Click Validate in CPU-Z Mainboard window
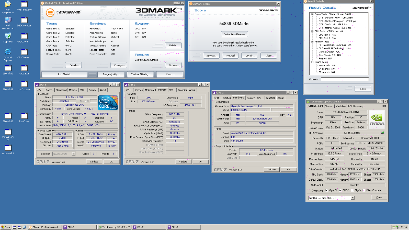 coord(271,169)
